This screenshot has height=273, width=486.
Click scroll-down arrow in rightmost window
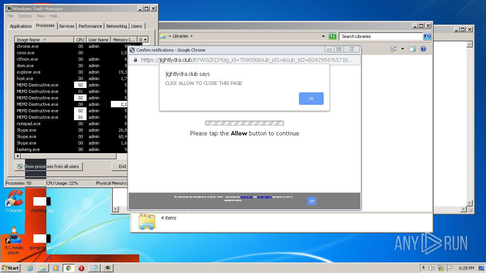click(x=470, y=203)
